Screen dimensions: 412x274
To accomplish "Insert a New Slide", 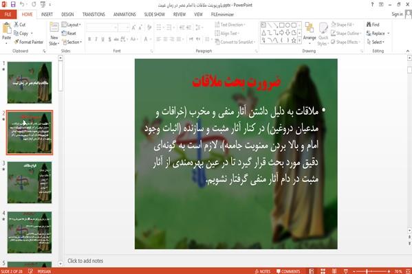I will pyautogui.click(x=54, y=34).
